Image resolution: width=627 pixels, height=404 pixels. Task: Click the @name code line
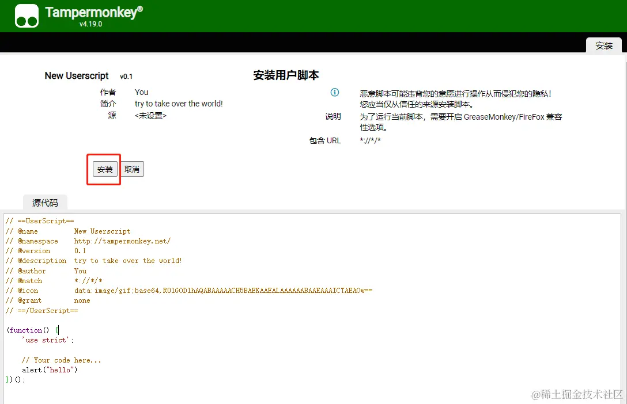(68, 231)
